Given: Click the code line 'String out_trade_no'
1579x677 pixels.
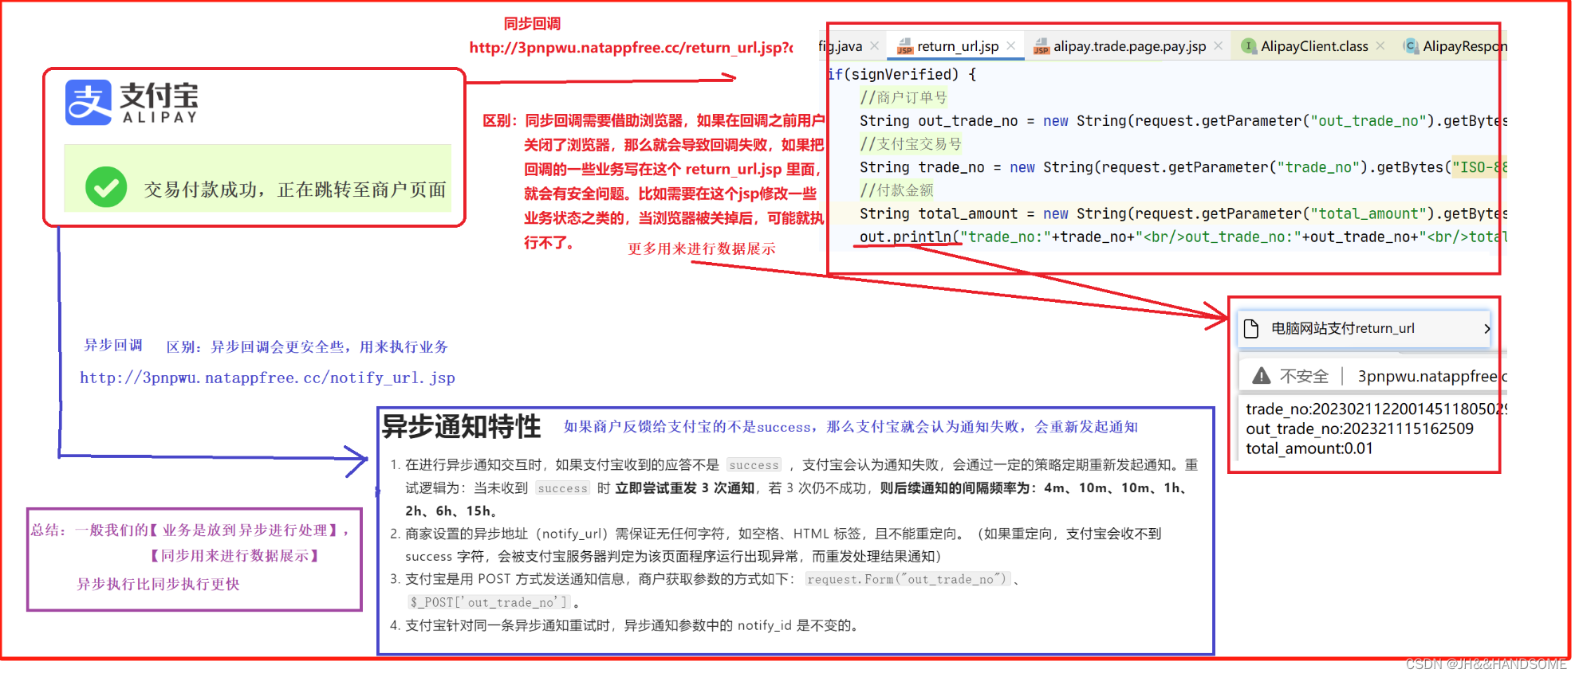Looking at the screenshot, I should pyautogui.click(x=1183, y=121).
